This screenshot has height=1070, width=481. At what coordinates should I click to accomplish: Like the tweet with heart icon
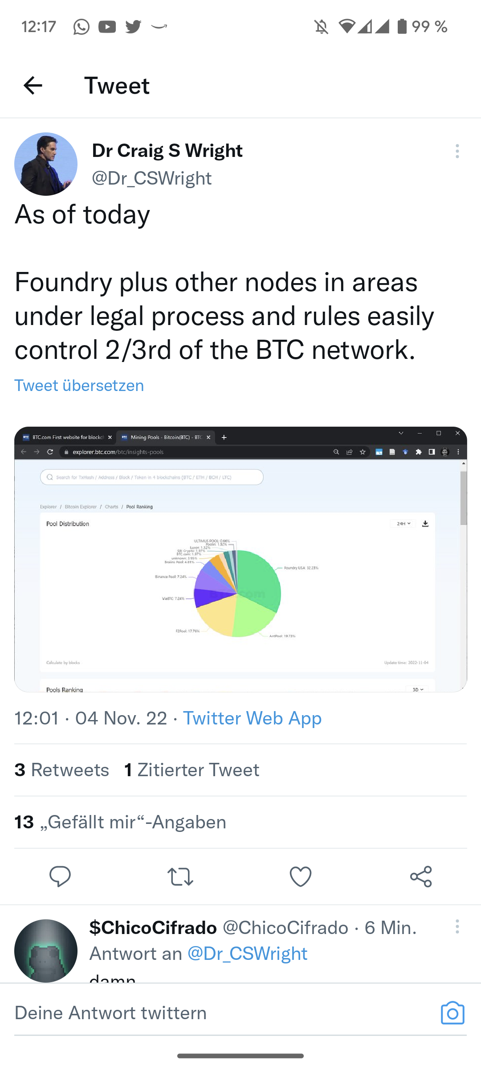click(301, 877)
